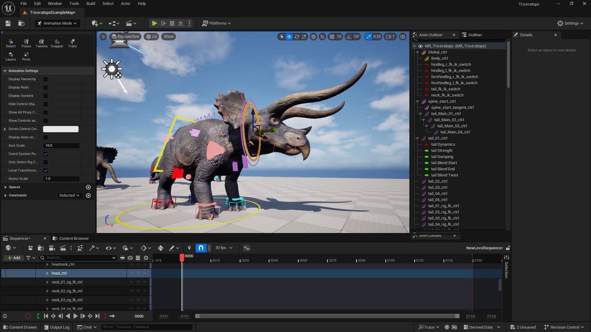Screen dimensions: 591x332
Task: Open Sequencer keyframe diamond dropdown
Action: click(146, 248)
